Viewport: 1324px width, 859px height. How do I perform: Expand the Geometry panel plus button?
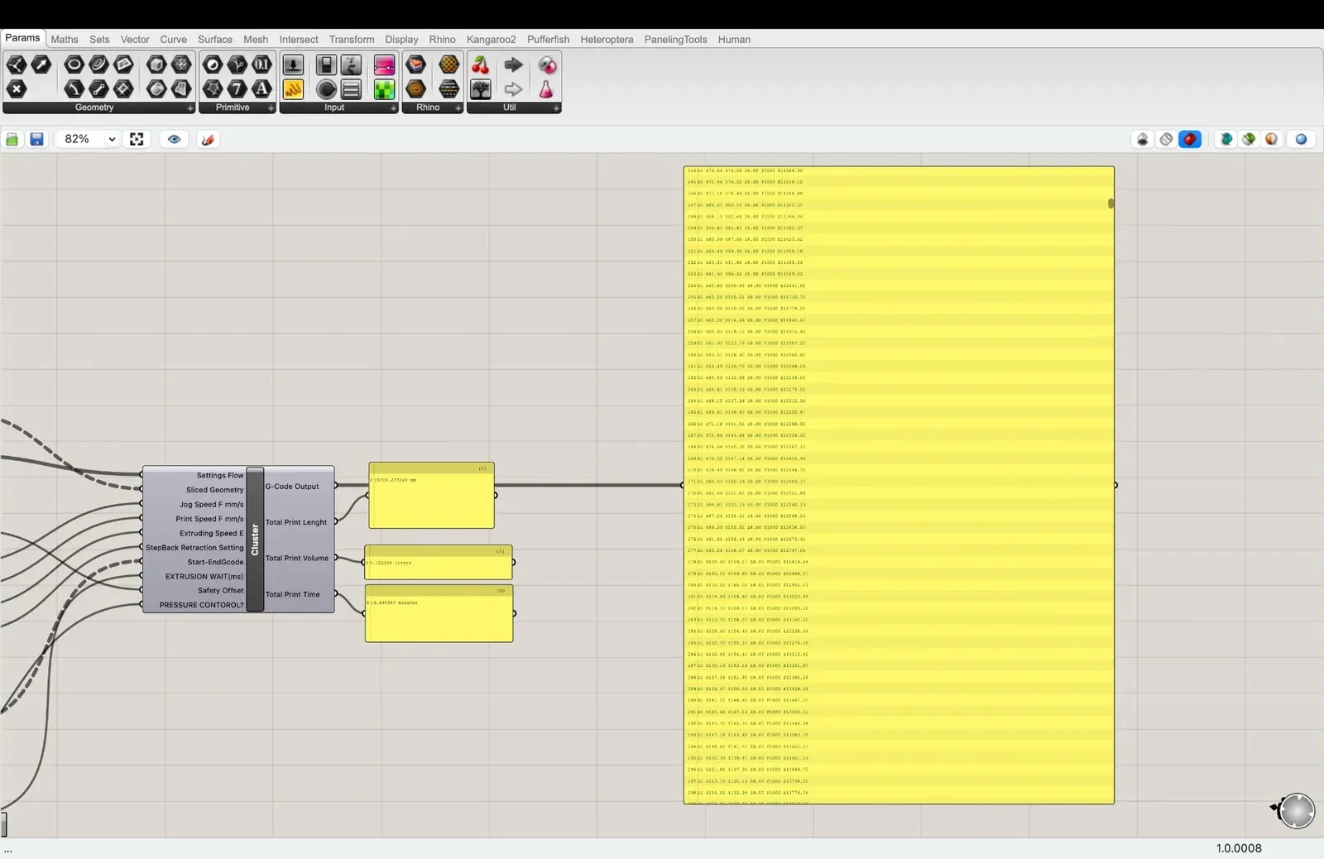coord(189,108)
